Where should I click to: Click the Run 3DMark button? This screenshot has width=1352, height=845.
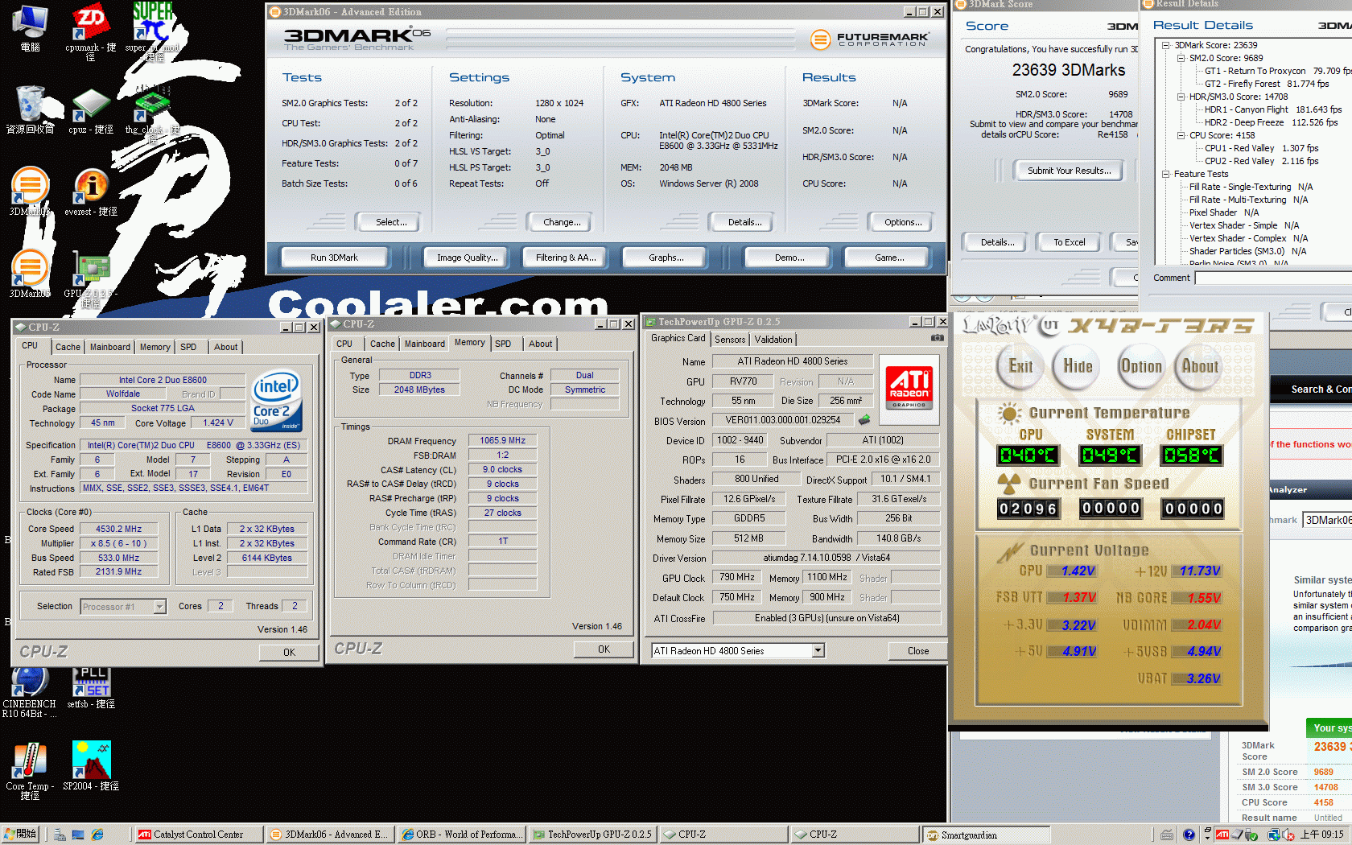click(334, 258)
